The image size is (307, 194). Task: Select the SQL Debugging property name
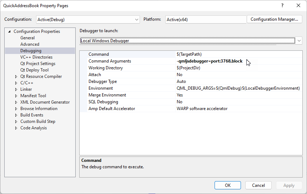pyautogui.click(x=104, y=102)
